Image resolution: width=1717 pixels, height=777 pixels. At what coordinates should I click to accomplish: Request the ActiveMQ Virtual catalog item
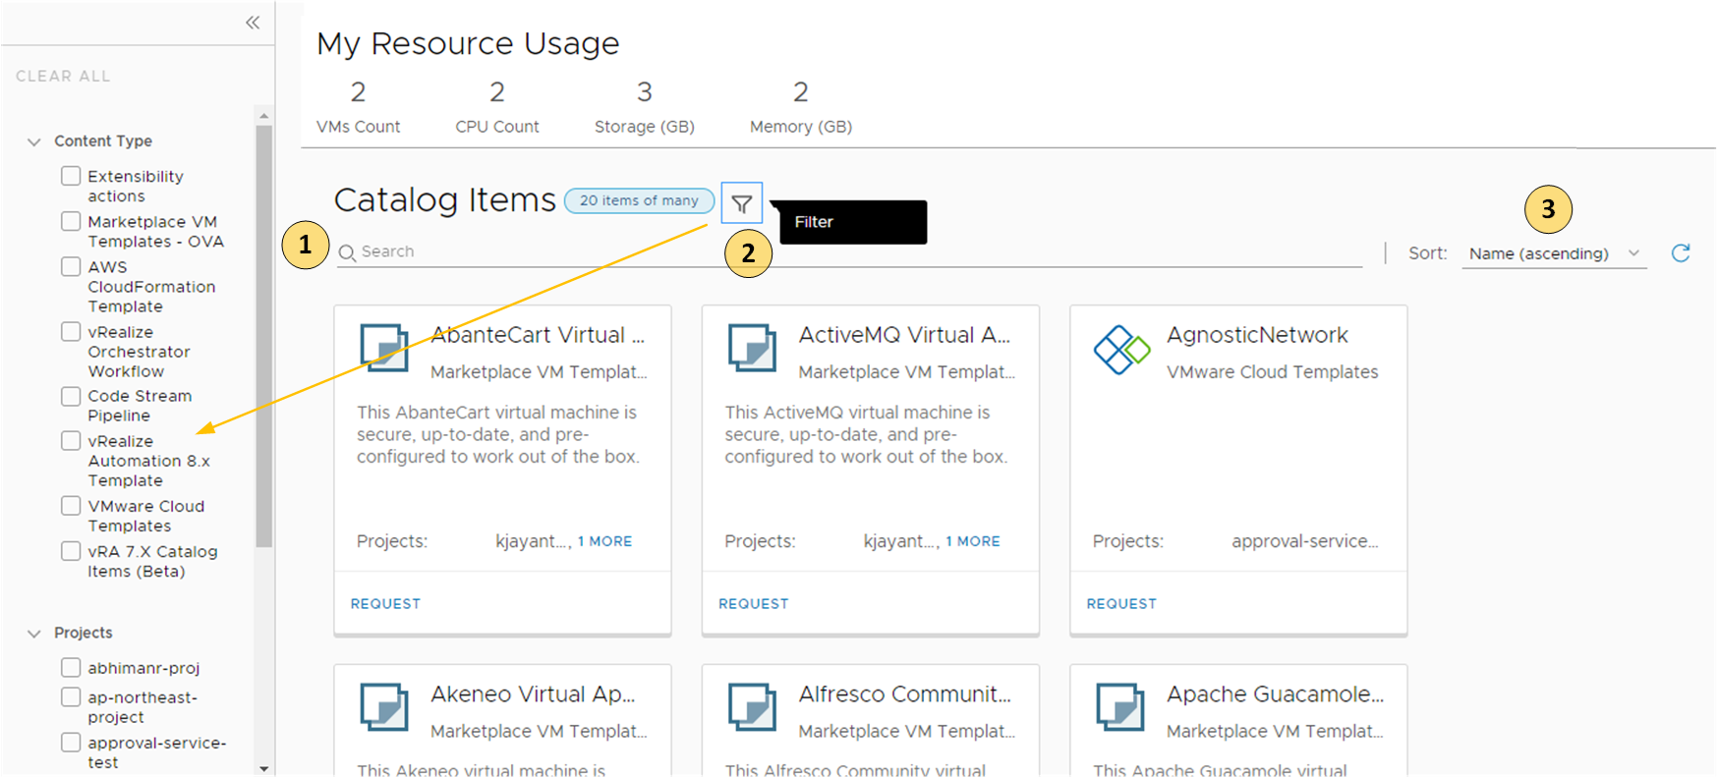click(754, 603)
